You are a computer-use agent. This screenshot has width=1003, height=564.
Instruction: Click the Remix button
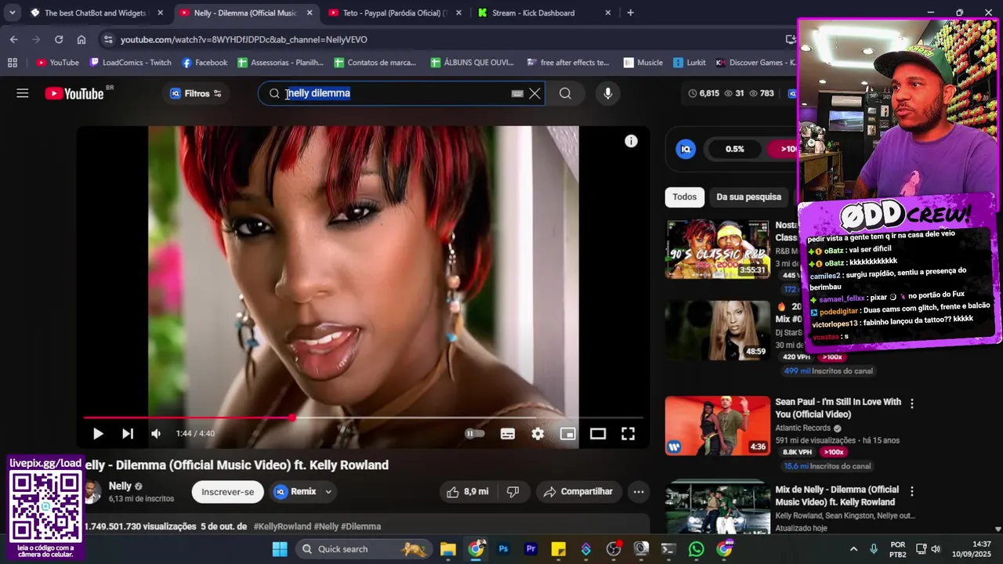tap(295, 491)
